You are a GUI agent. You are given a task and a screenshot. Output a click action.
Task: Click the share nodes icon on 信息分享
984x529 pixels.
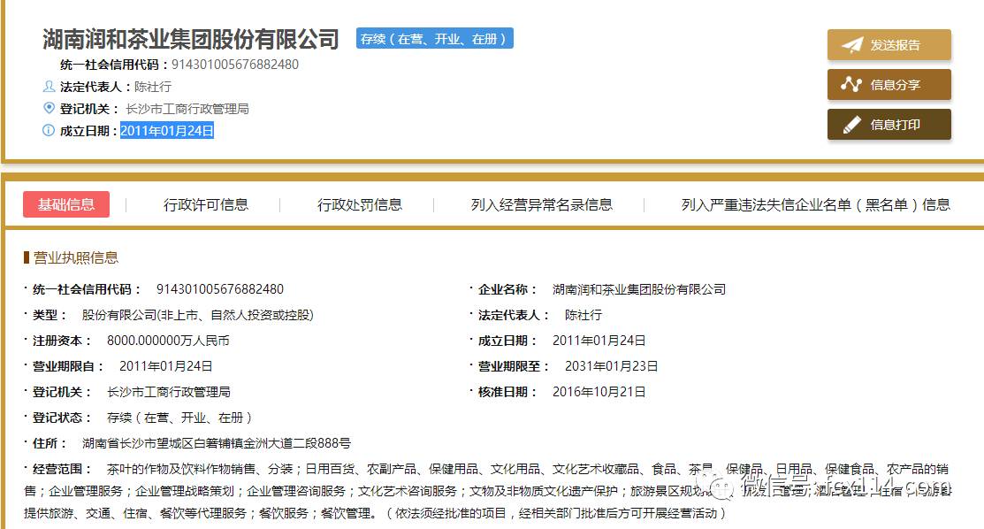point(851,84)
